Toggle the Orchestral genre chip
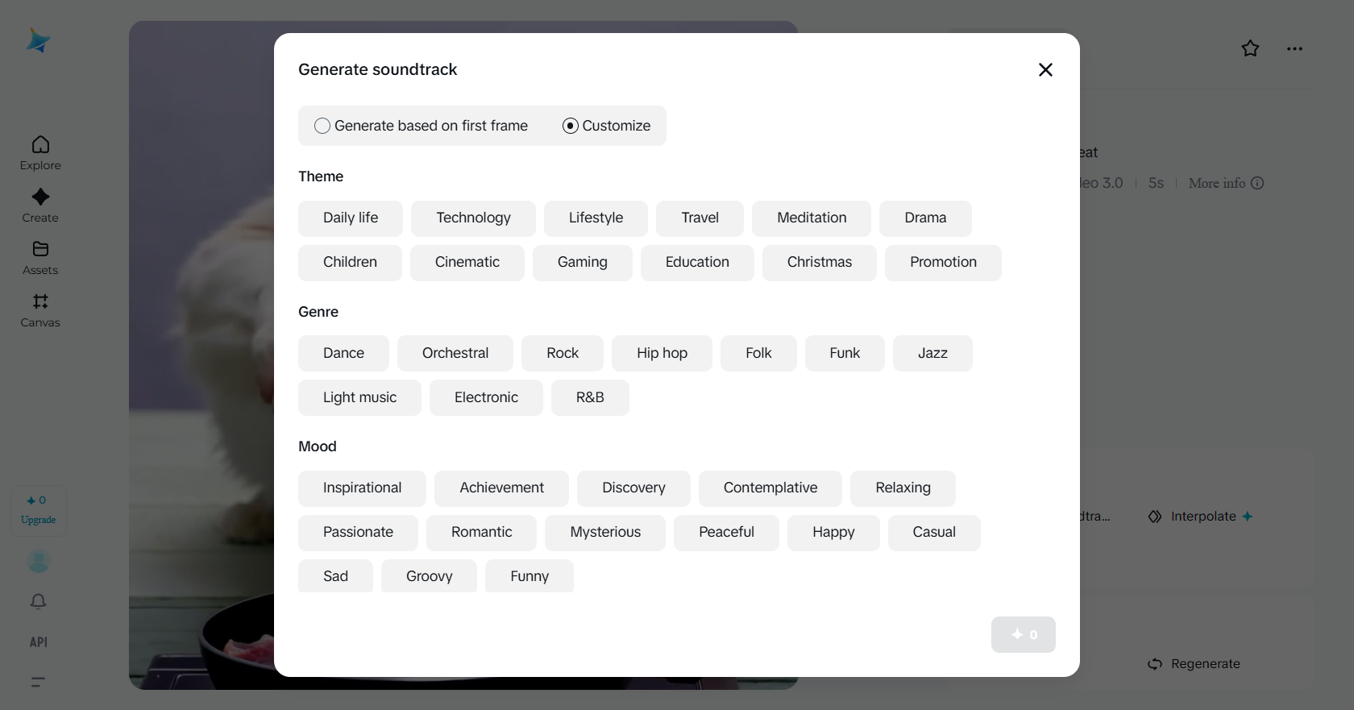This screenshot has width=1354, height=710. [455, 353]
